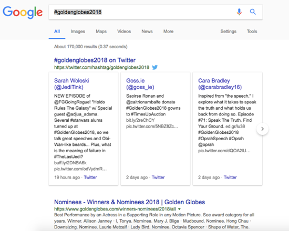The height and width of the screenshot is (231, 289).
Task: Open the Tools search options
Action: coord(252,31)
